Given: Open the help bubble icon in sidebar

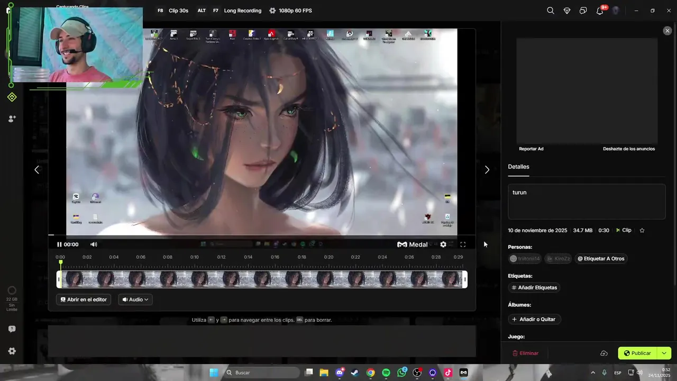Looking at the screenshot, I should pyautogui.click(x=12, y=329).
